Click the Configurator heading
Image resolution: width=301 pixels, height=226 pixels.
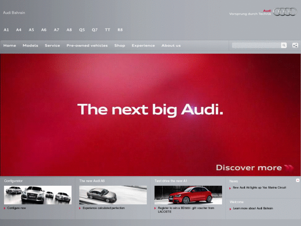click(x=13, y=181)
